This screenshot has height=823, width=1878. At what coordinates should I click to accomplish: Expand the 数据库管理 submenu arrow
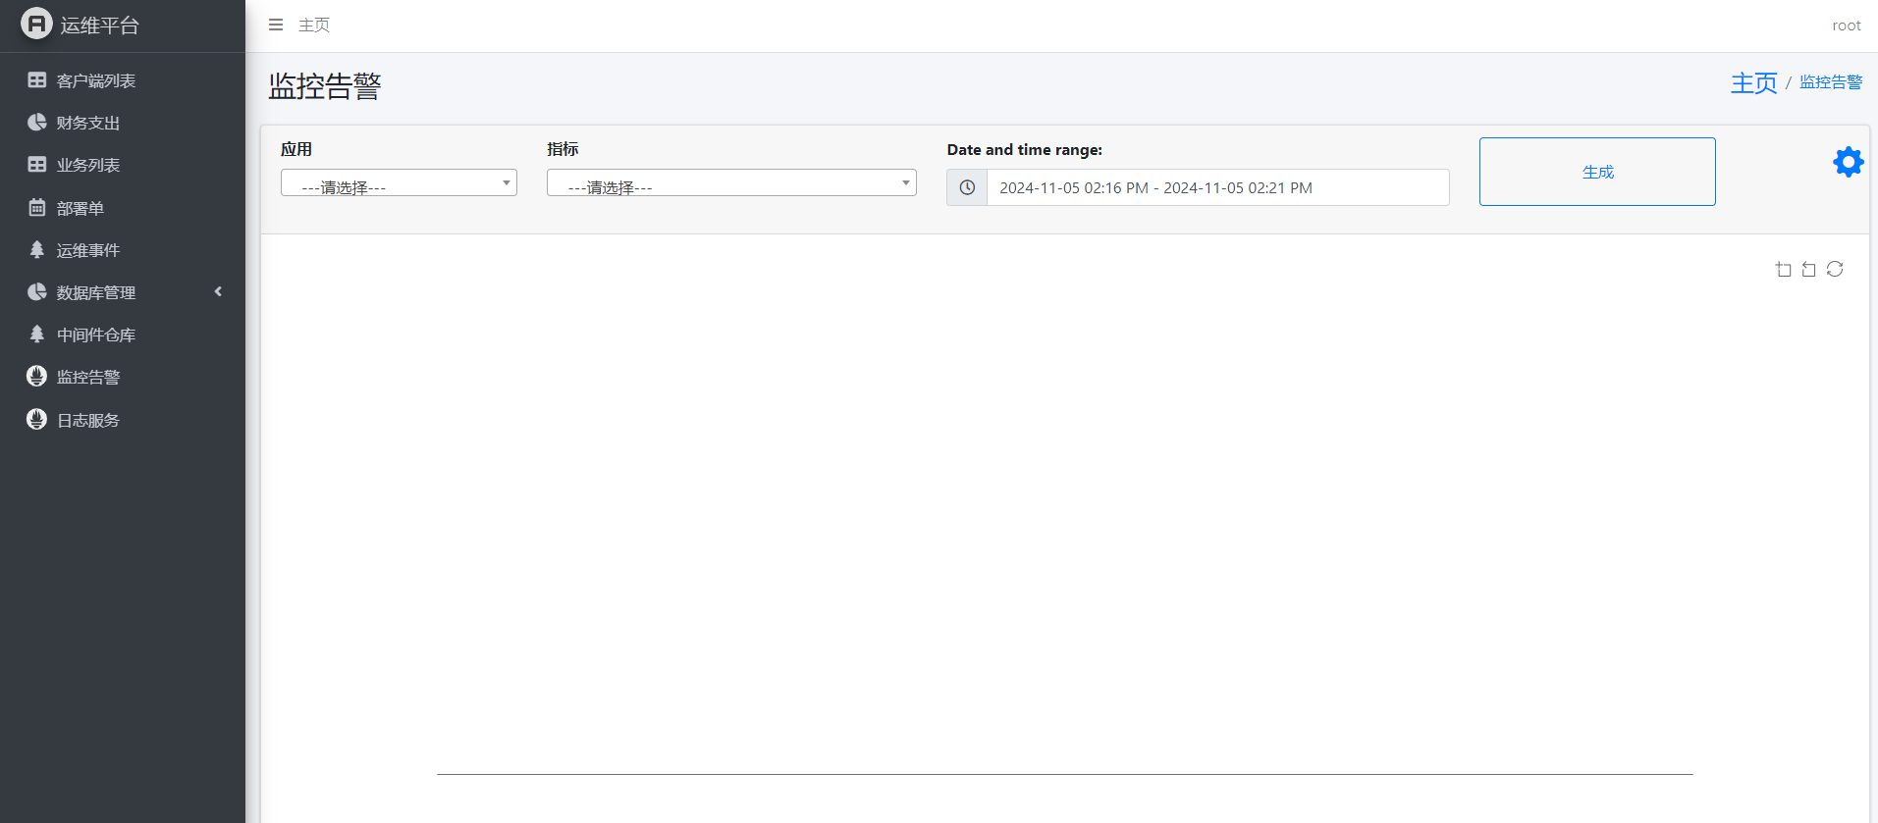218,291
